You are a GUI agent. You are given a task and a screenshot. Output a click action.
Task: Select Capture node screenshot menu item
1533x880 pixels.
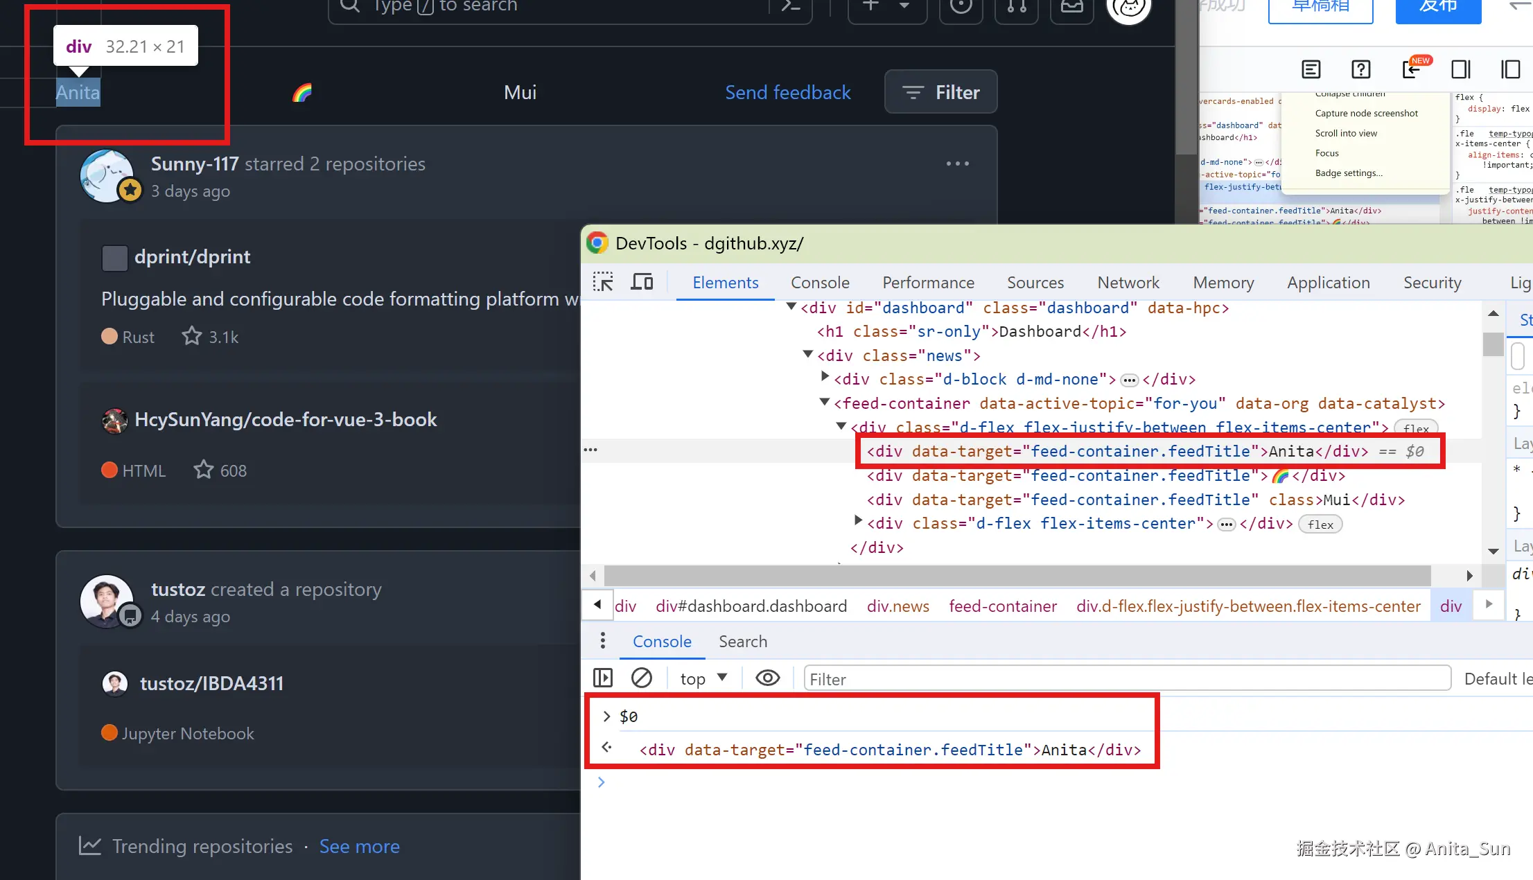(x=1366, y=114)
